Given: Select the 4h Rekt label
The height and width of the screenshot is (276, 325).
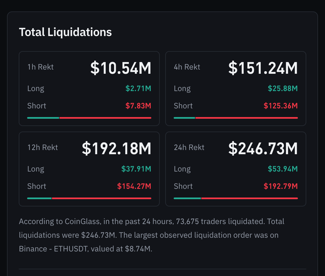Looking at the screenshot, I should [187, 67].
